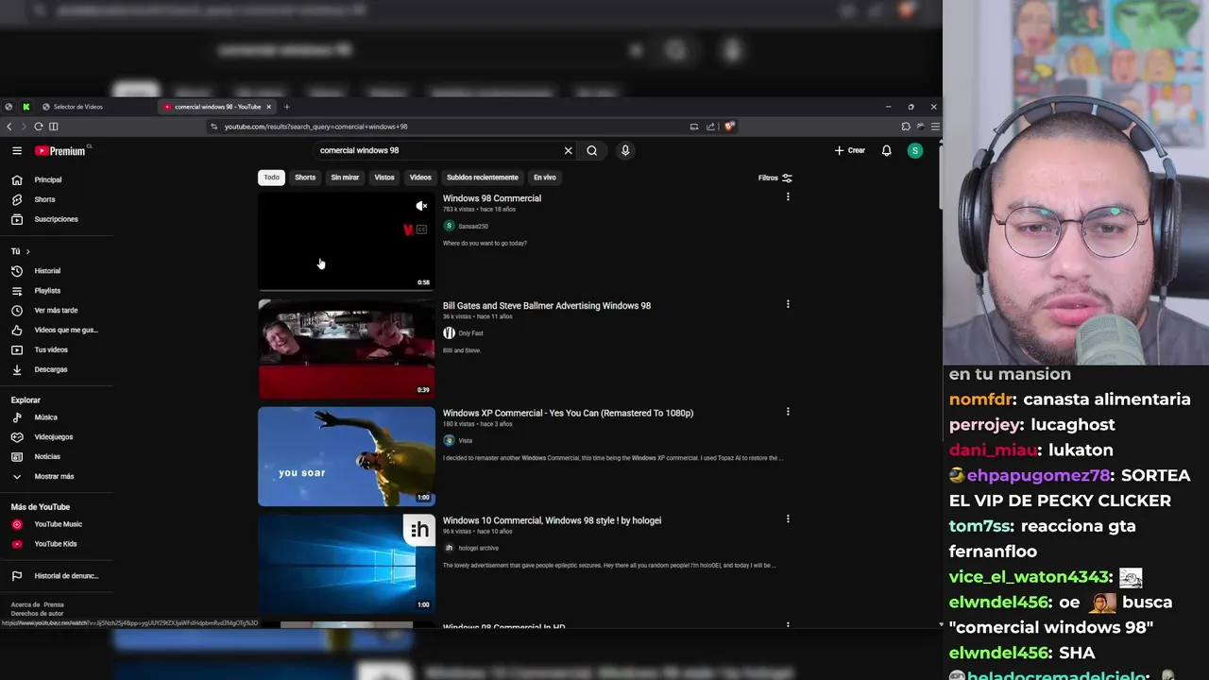
Task: Close the comercial windows 98 browser tab
Action: [268, 107]
